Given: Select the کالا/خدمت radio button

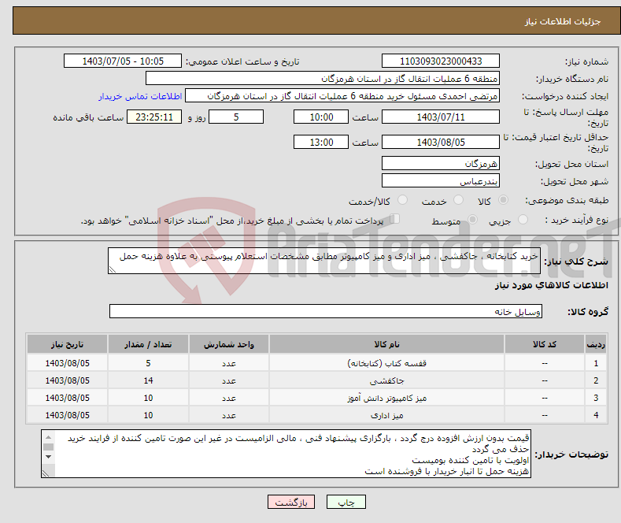Looking at the screenshot, I should [x=402, y=200].
